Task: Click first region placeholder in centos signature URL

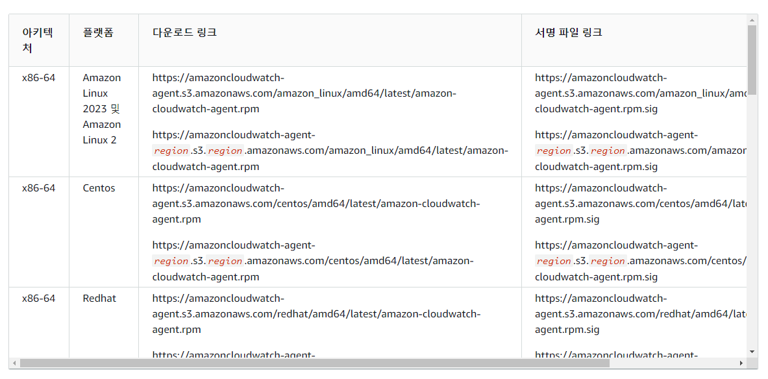Action: [554, 261]
